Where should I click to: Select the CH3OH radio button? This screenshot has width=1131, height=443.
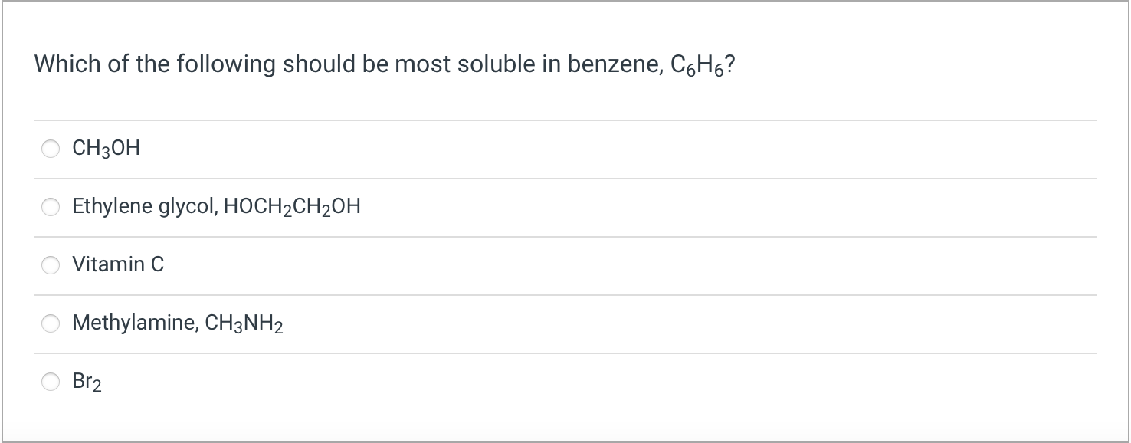[51, 149]
